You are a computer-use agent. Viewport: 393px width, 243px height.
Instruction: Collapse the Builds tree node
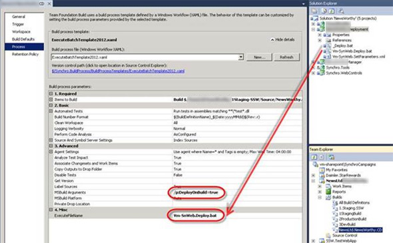point(320,198)
